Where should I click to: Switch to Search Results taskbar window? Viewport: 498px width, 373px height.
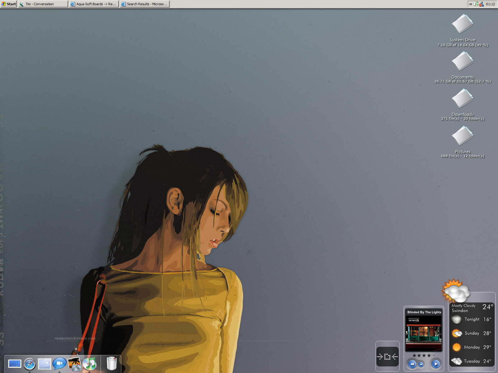click(x=144, y=4)
